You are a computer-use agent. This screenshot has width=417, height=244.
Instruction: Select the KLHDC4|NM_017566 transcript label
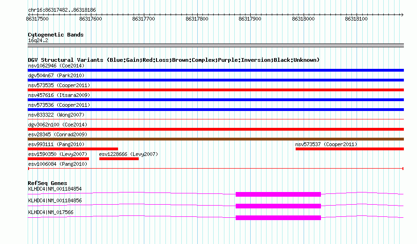(x=51, y=212)
